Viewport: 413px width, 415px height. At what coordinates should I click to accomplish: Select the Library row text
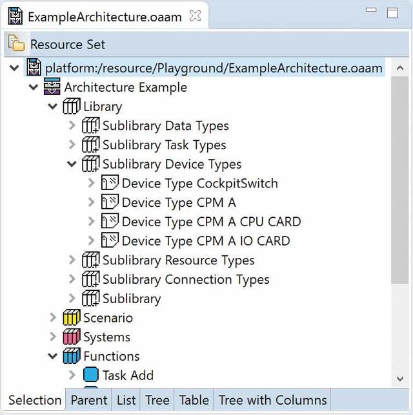[103, 107]
